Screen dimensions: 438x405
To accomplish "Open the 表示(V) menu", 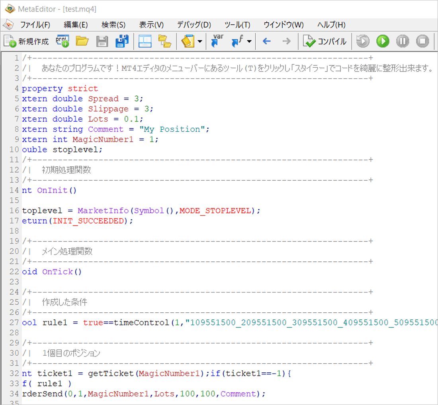I will click(151, 25).
